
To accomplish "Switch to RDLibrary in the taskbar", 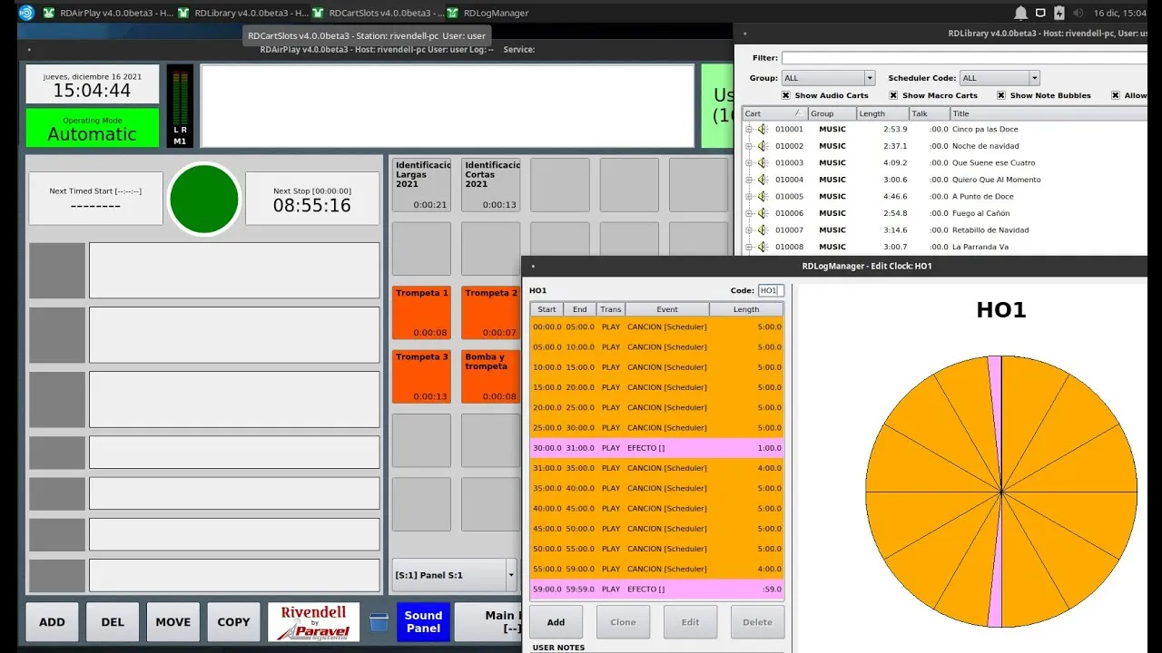I will click(243, 13).
